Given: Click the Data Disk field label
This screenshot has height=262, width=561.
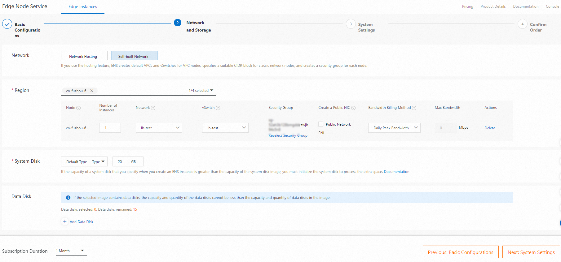Looking at the screenshot, I should (21, 196).
